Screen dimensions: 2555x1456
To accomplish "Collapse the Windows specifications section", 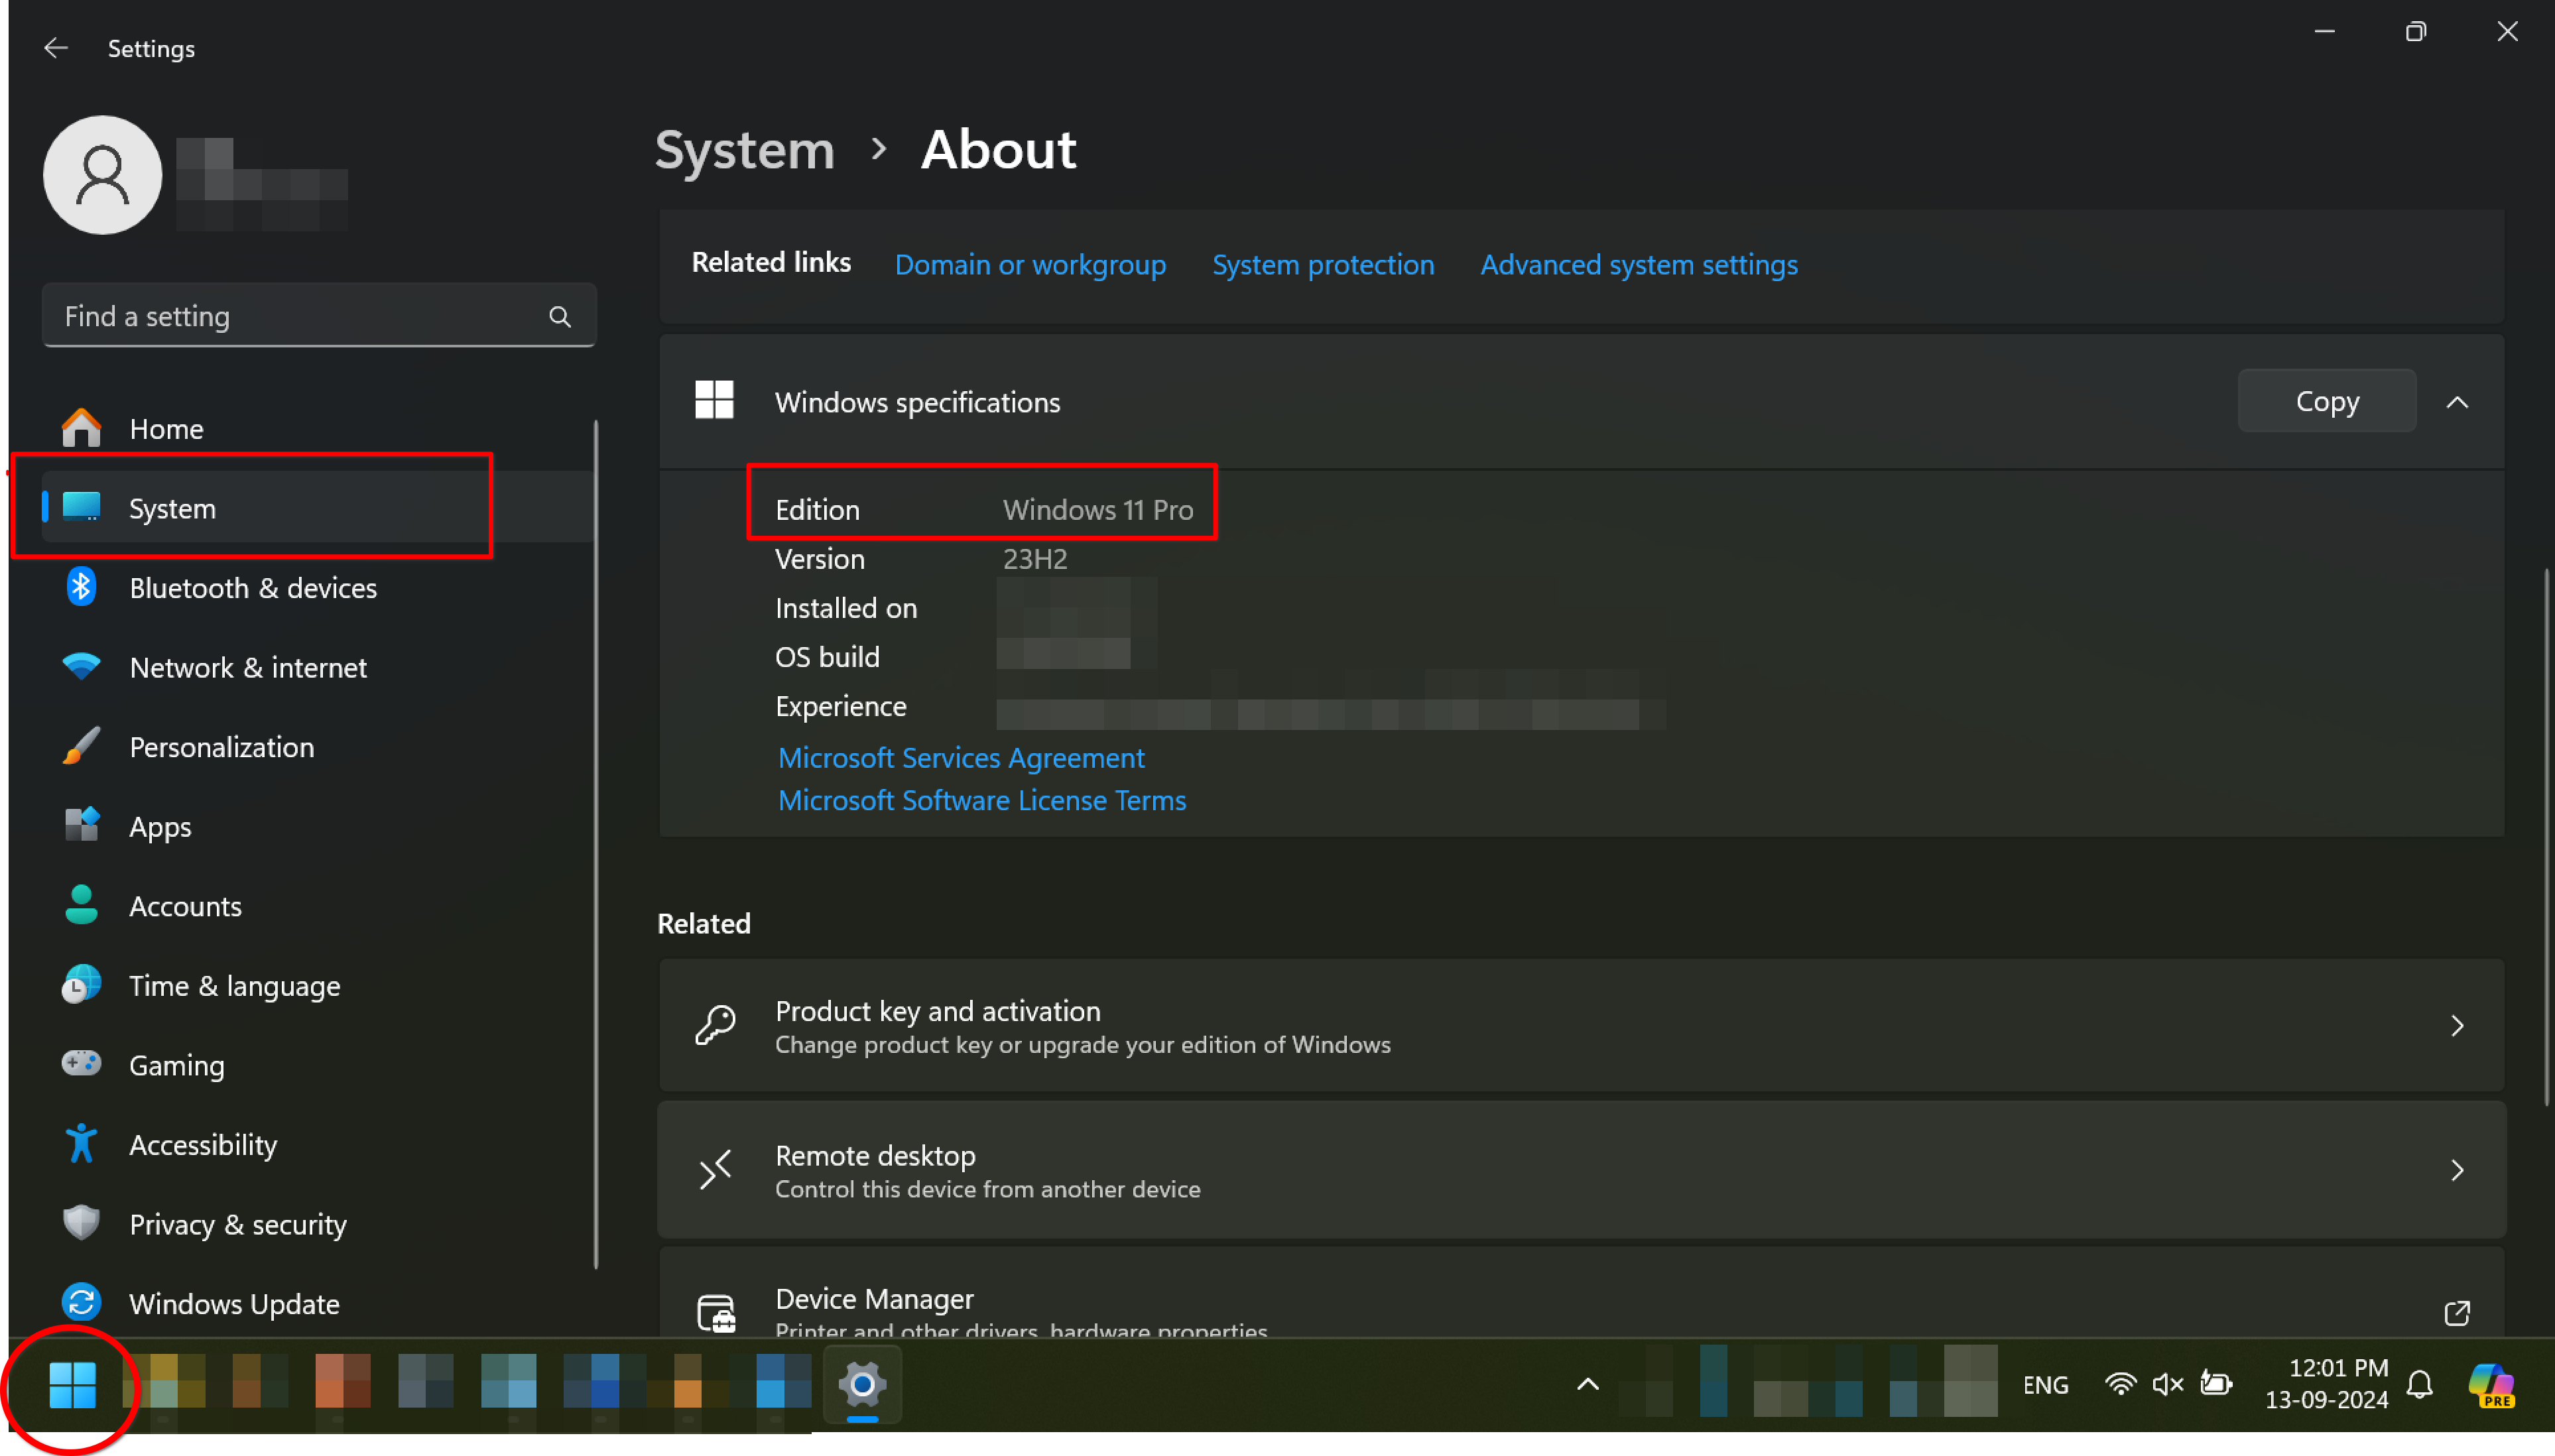I will 2458,402.
